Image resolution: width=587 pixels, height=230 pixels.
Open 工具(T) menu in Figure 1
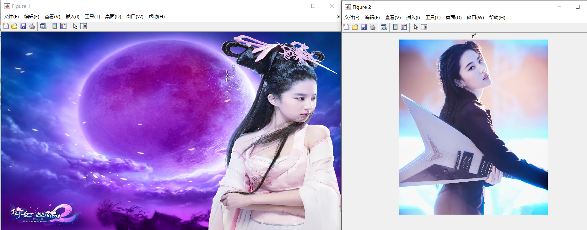92,17
